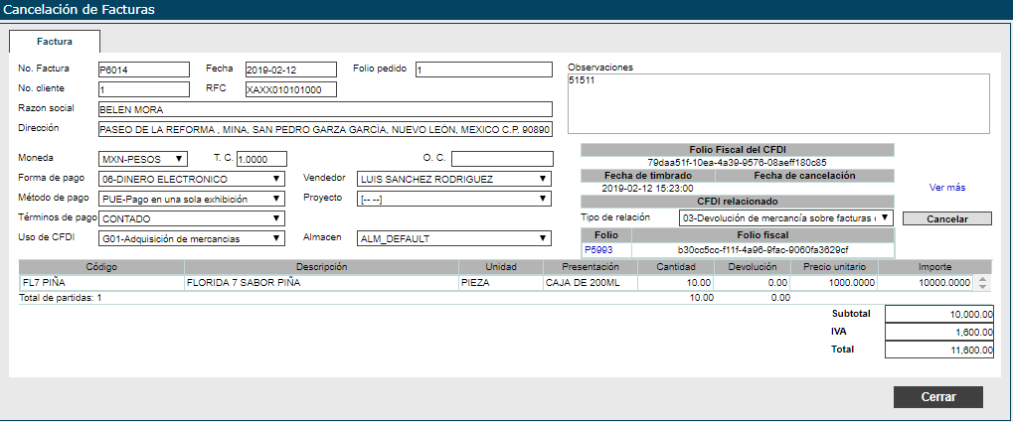Expand the Términos de pago dropdown
Image resolution: width=1013 pixels, height=422 pixels.
pyautogui.click(x=192, y=218)
